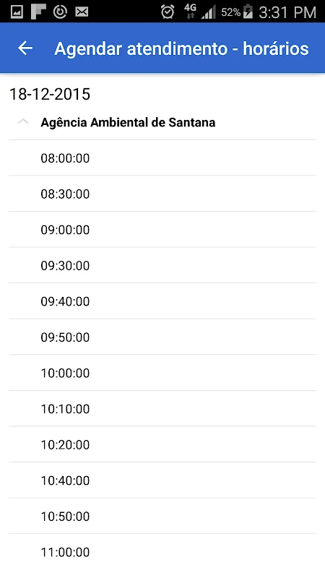
Task: Pick the 09:50:00 slot
Action: [x=162, y=337]
